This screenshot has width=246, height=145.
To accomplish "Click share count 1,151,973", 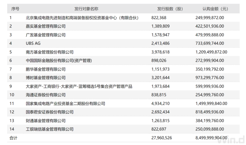I will [x=160, y=69].
